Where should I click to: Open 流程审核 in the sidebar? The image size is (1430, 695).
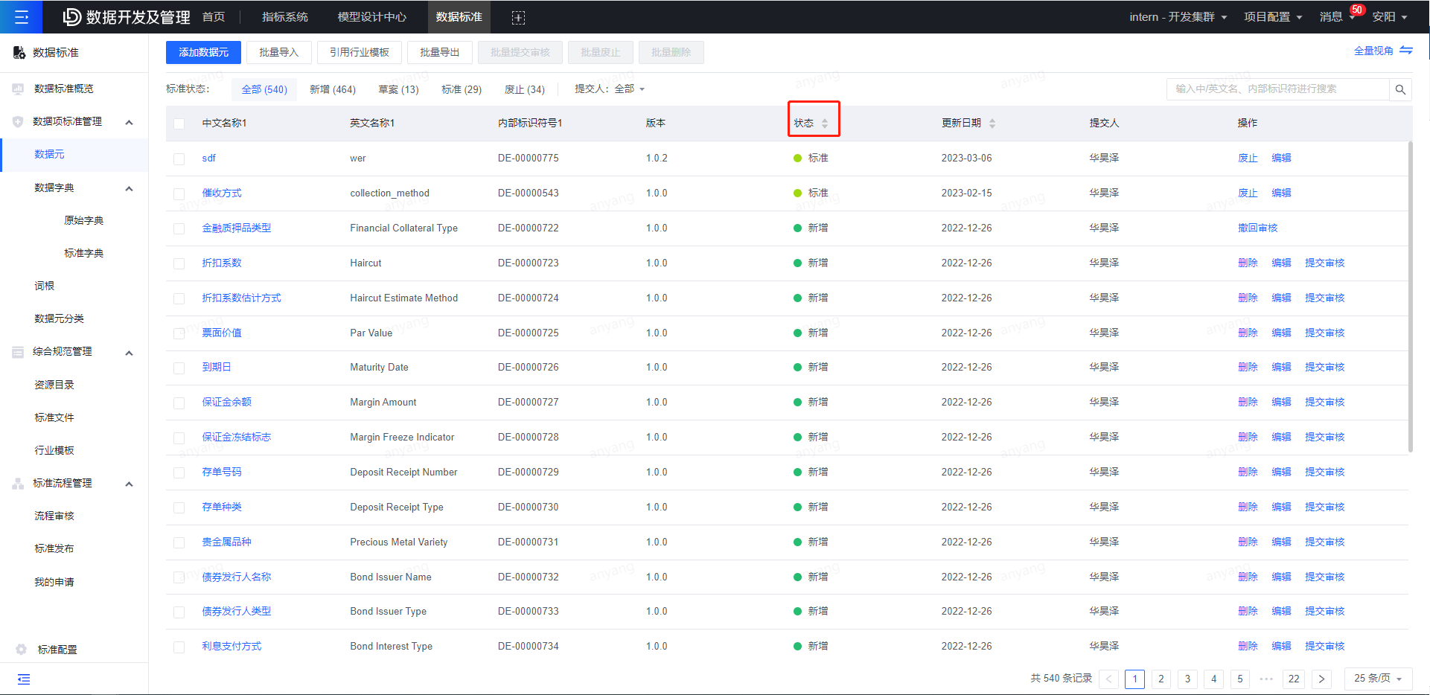click(54, 516)
